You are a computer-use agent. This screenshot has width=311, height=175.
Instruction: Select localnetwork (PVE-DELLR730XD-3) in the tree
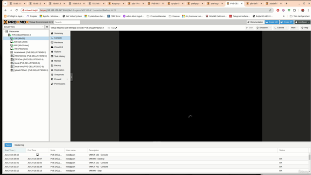(30, 52)
